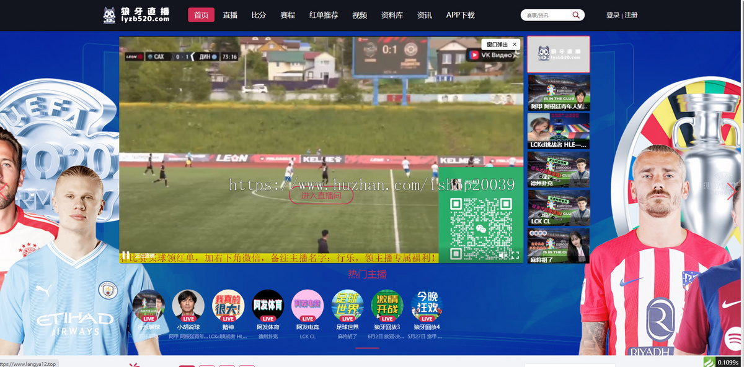The image size is (744, 367).
Task: Click the 窗口弹出 pop-out window button
Action: coord(497,45)
